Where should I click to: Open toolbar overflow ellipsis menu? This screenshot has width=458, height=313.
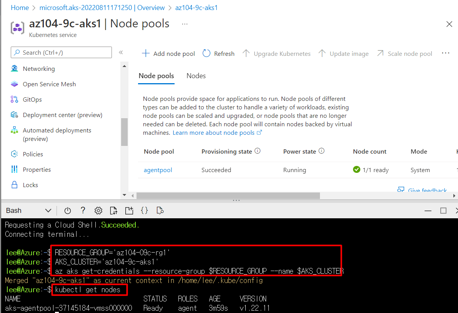click(446, 53)
